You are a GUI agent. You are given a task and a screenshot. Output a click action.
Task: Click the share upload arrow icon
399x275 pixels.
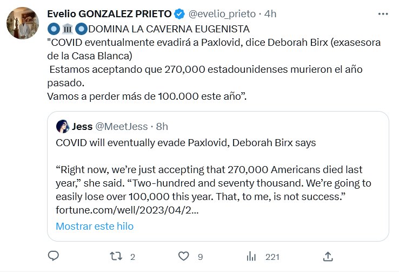point(328,256)
